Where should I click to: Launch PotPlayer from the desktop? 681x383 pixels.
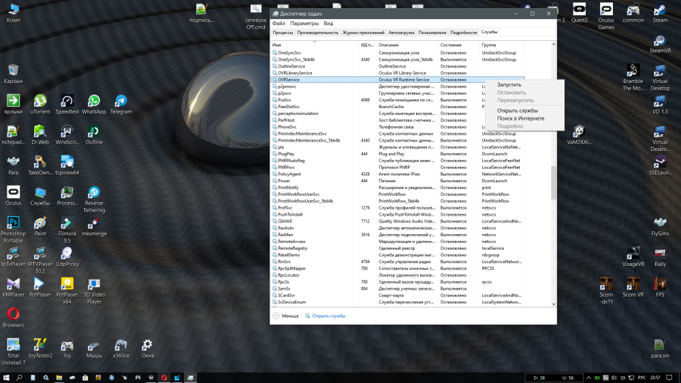pyautogui.click(x=39, y=284)
